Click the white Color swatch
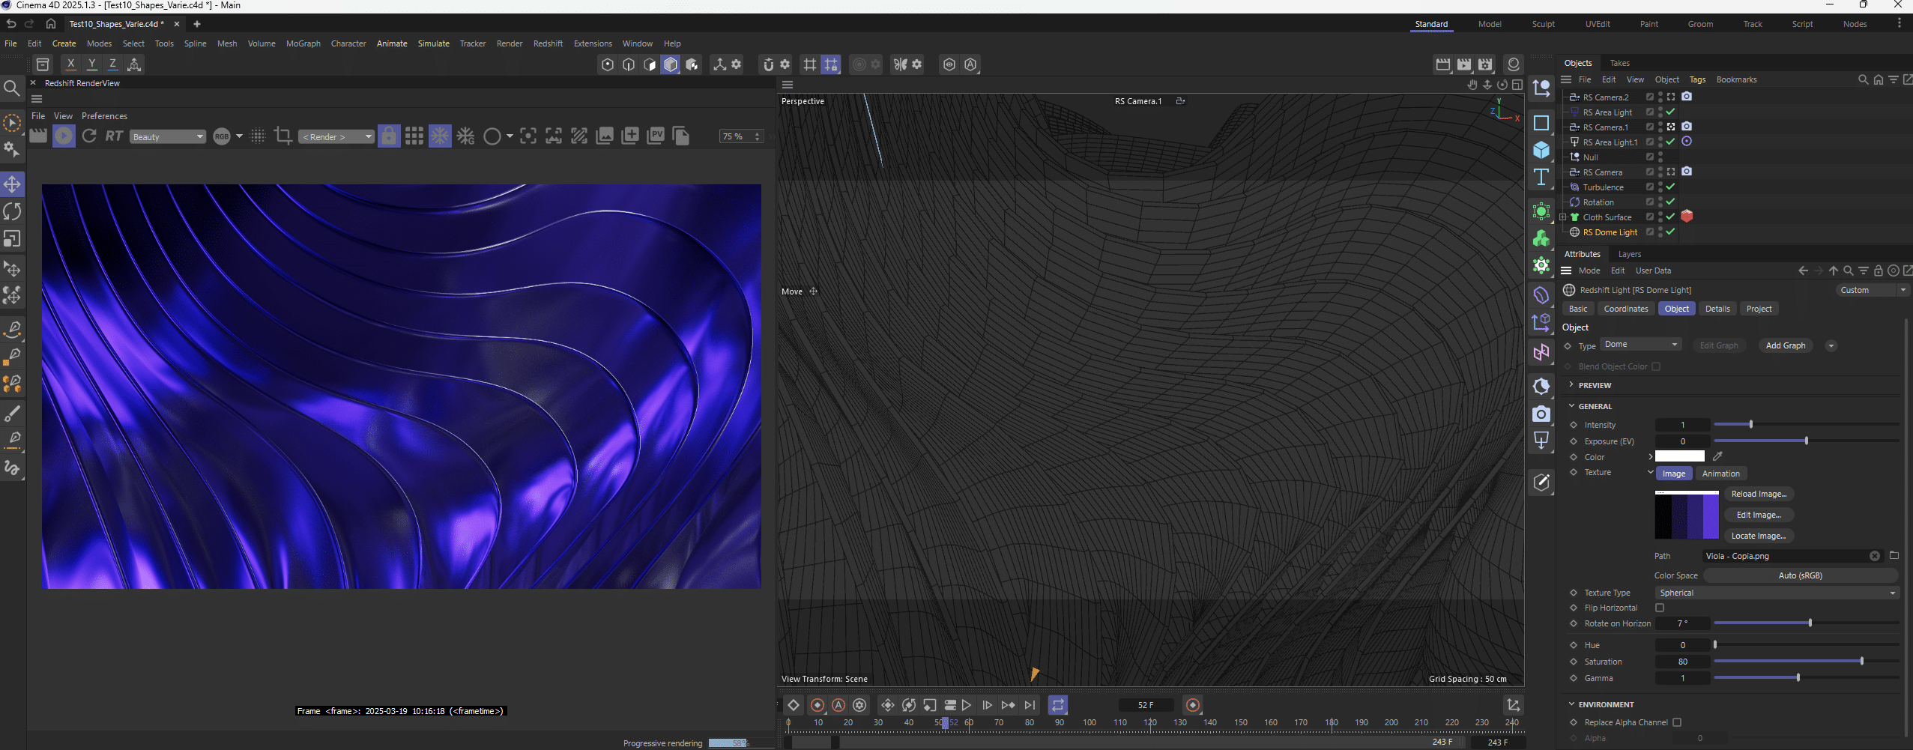Image resolution: width=1913 pixels, height=750 pixels. (1679, 456)
